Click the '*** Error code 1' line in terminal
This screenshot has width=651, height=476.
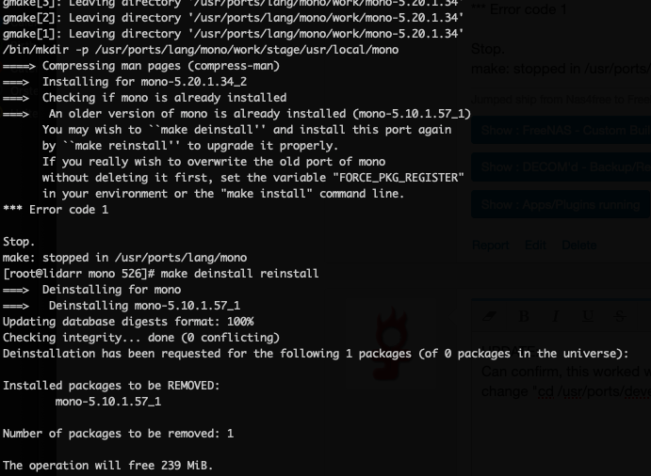pos(56,210)
